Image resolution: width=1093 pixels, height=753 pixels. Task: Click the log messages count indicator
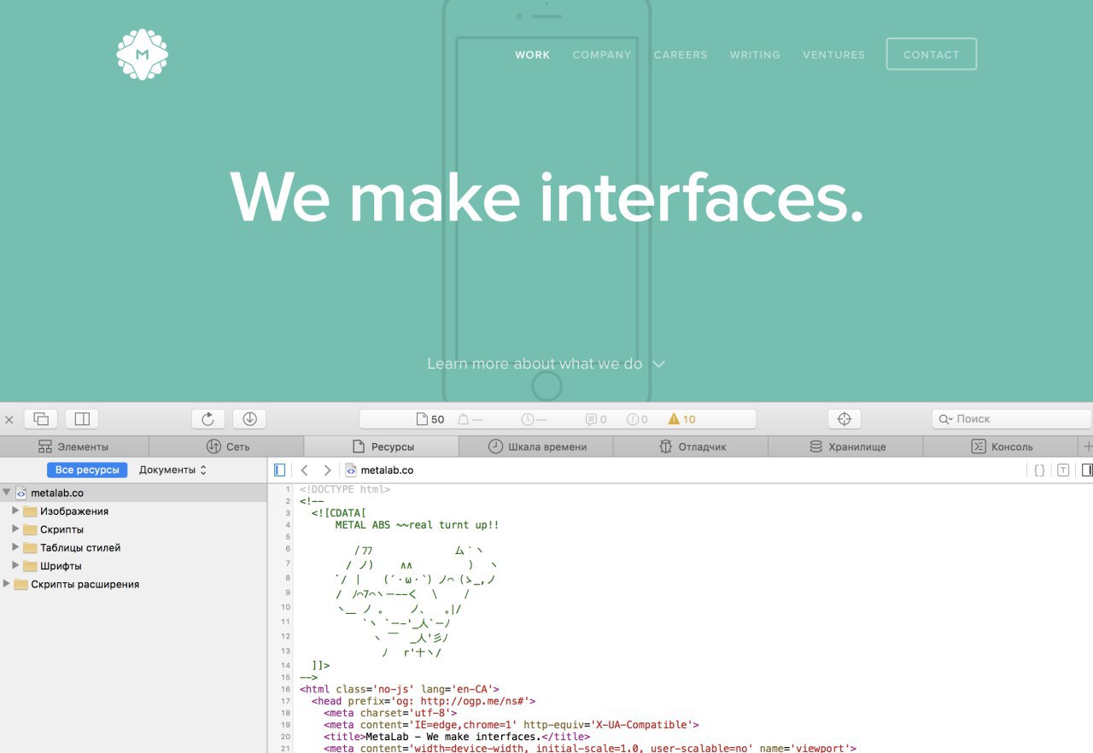[596, 419]
